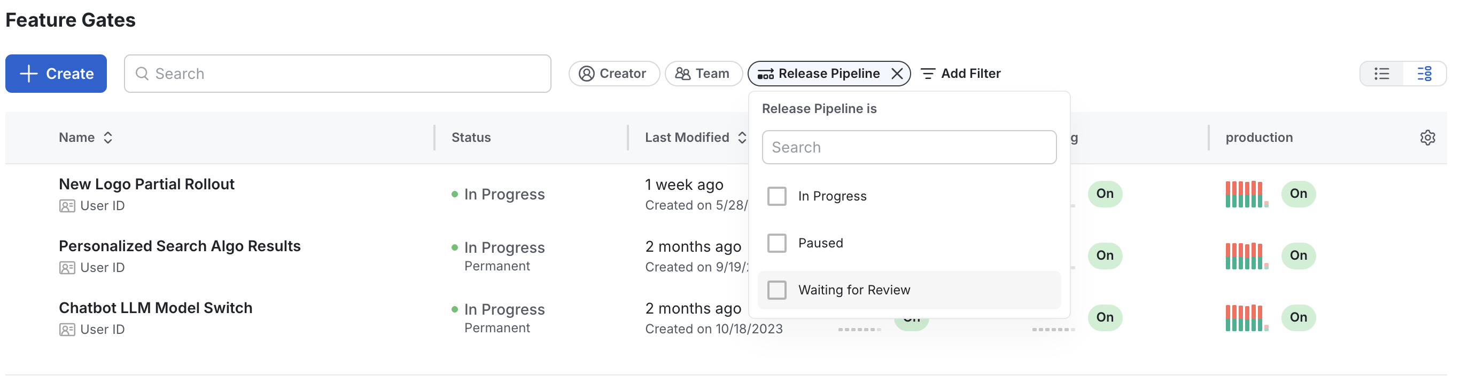Open the Team filter

703,74
